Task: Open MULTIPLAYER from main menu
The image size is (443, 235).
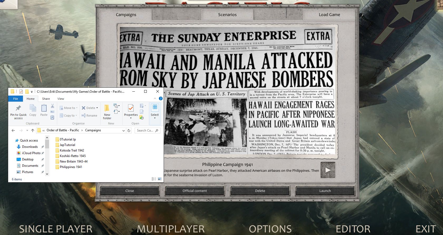Action: click(x=171, y=229)
